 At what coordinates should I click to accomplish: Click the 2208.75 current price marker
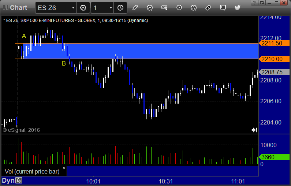click(274, 72)
